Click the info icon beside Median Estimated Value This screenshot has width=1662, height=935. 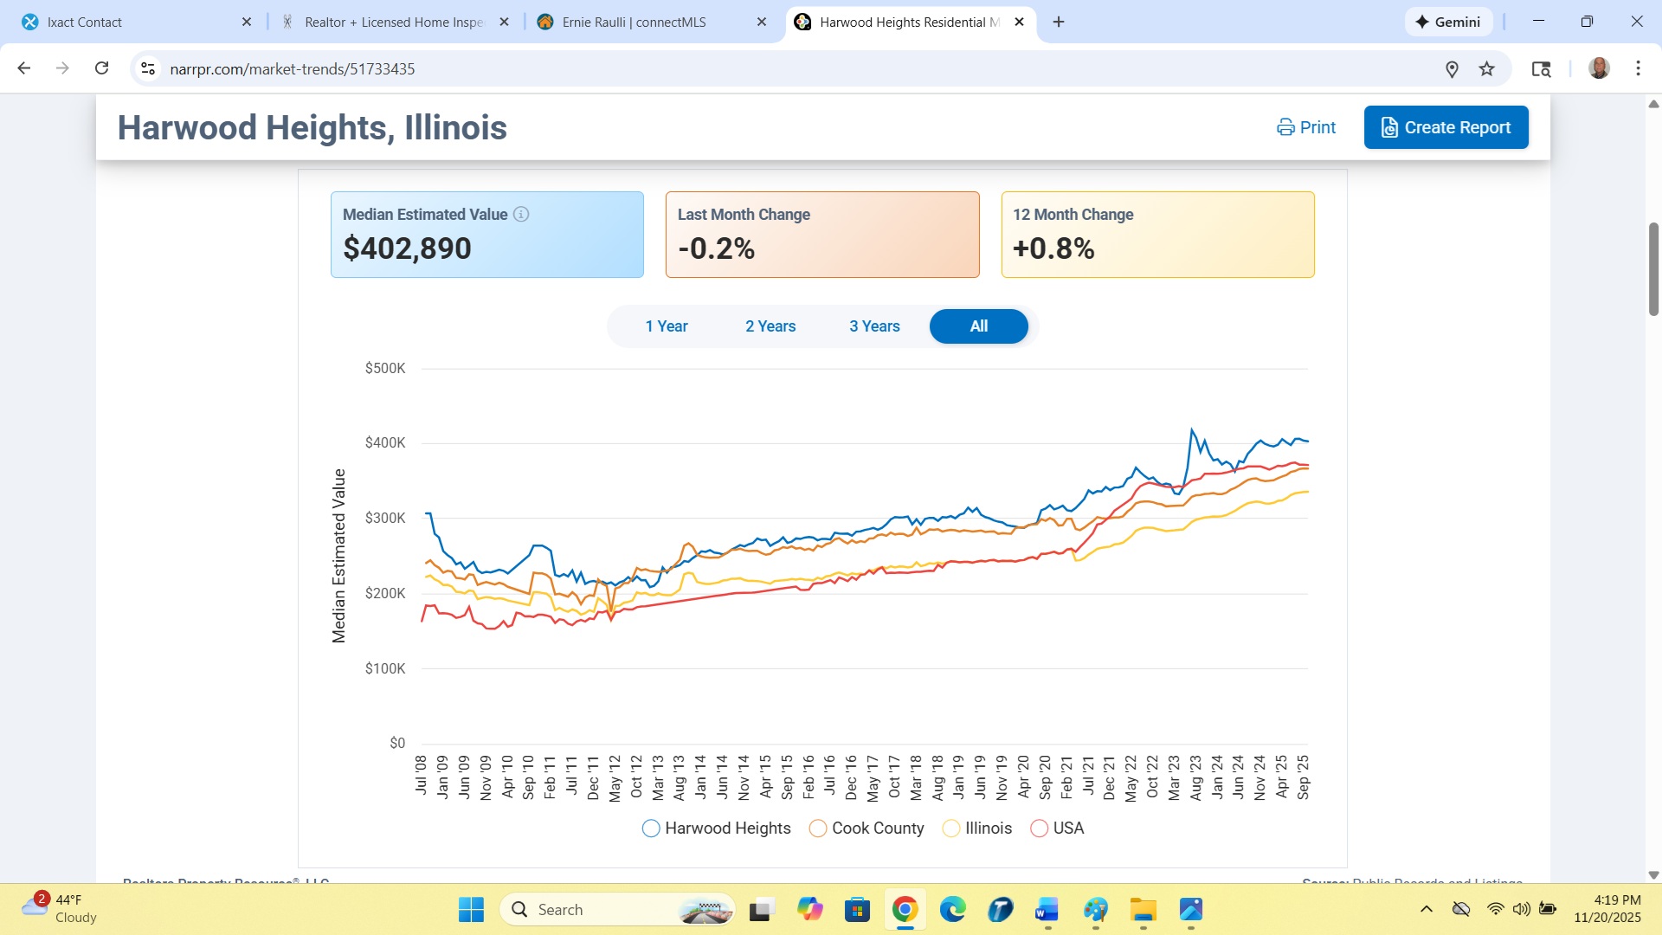[521, 214]
